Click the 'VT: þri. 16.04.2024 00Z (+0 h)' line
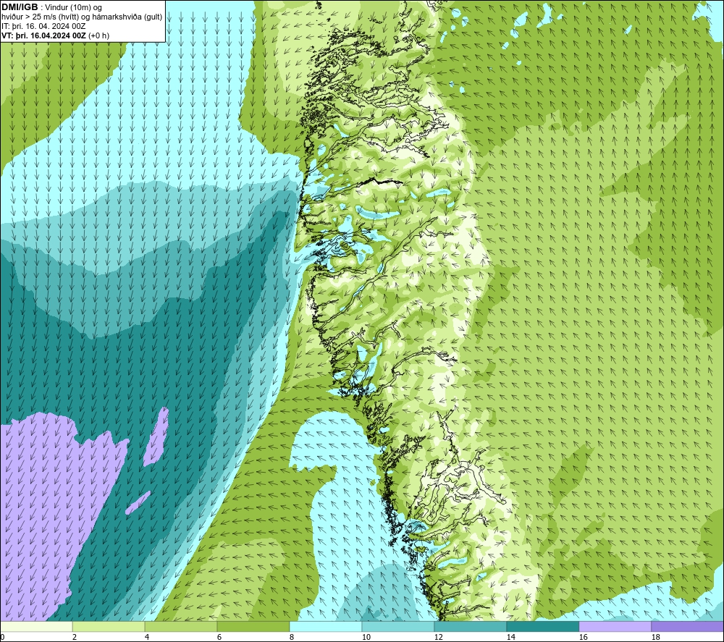 pos(56,35)
